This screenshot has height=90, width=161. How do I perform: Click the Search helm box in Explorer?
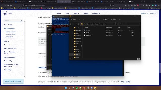[x=129, y=24]
